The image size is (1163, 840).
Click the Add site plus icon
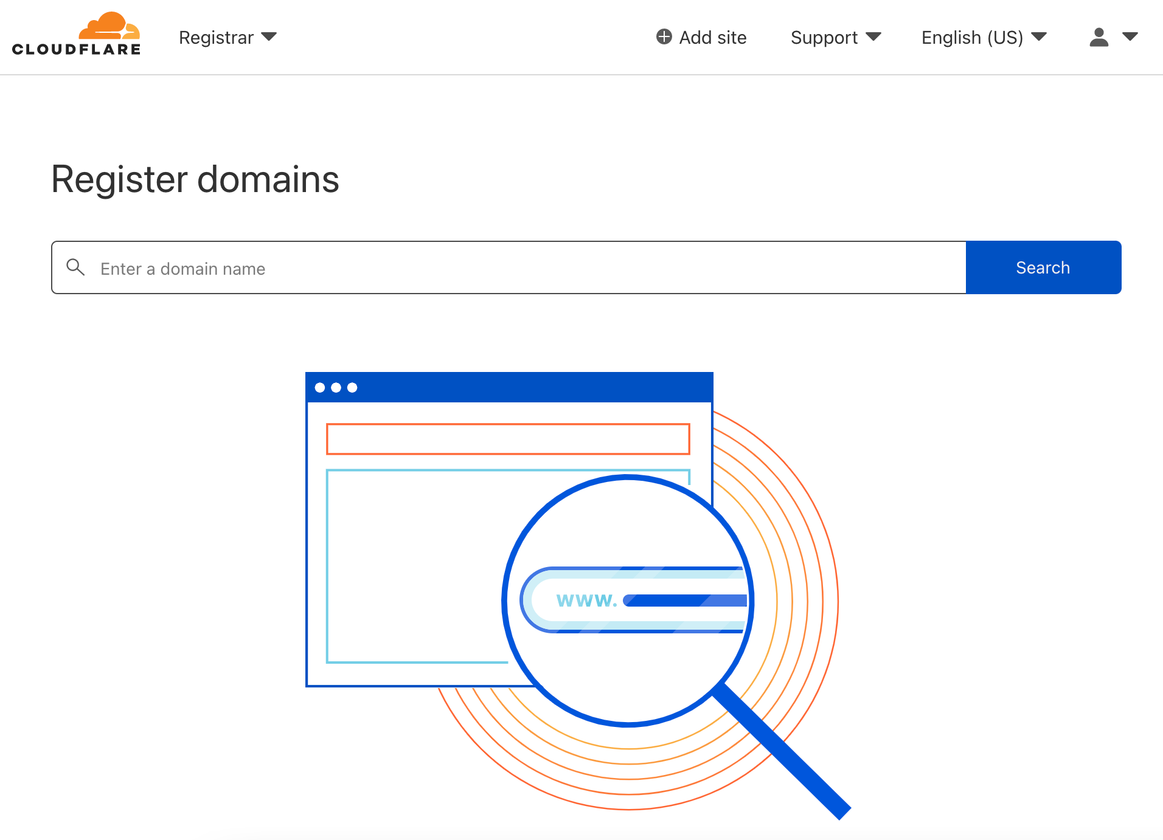[664, 37]
